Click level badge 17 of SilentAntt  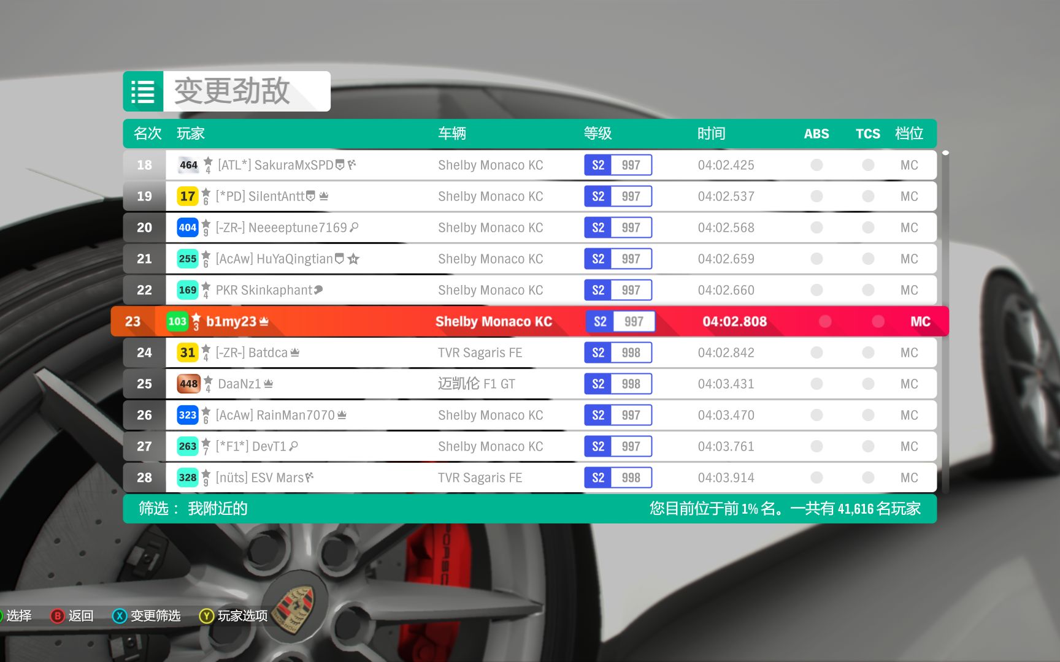[x=188, y=196]
